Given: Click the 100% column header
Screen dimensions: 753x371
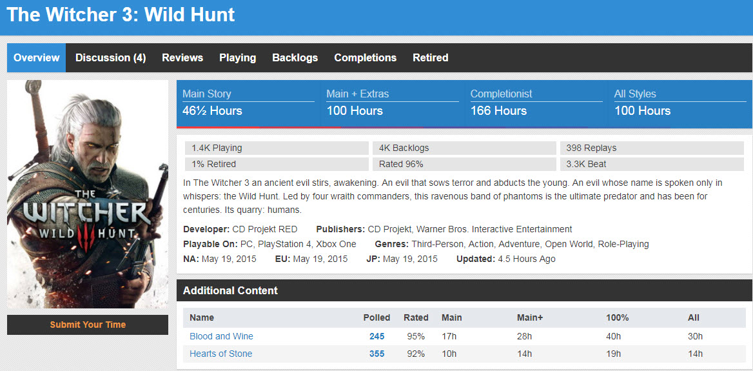Looking at the screenshot, I should (618, 317).
